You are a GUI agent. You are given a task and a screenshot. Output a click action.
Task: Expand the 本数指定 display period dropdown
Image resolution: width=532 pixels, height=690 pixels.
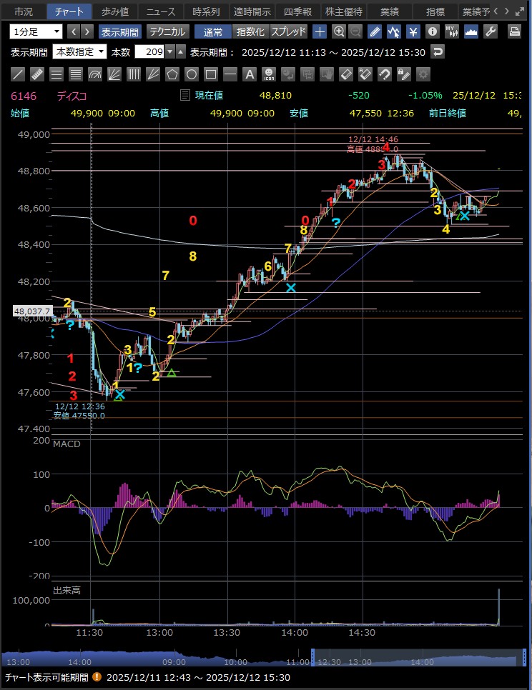(x=79, y=52)
